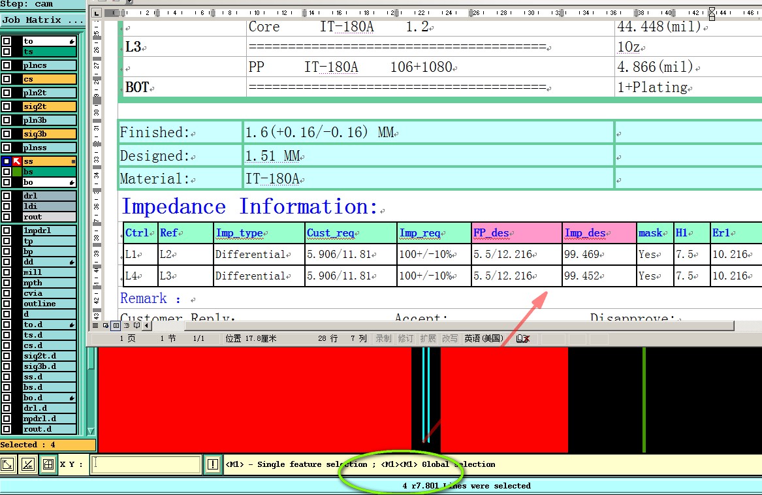This screenshot has height=495, width=762.
Task: Select Word reading layout view icon
Action: pos(136,325)
